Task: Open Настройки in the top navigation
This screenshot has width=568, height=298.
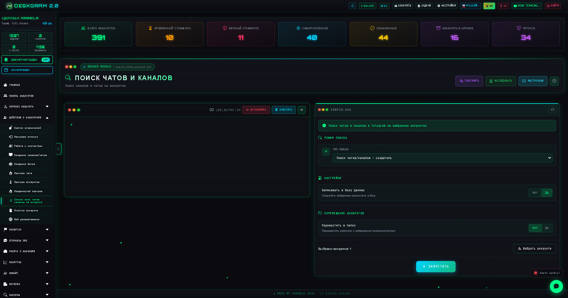Action: [446, 6]
